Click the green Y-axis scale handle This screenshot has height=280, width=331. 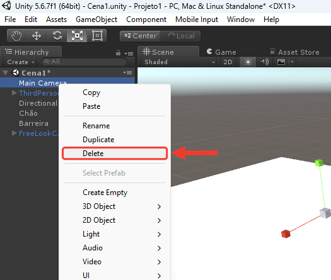(319, 163)
